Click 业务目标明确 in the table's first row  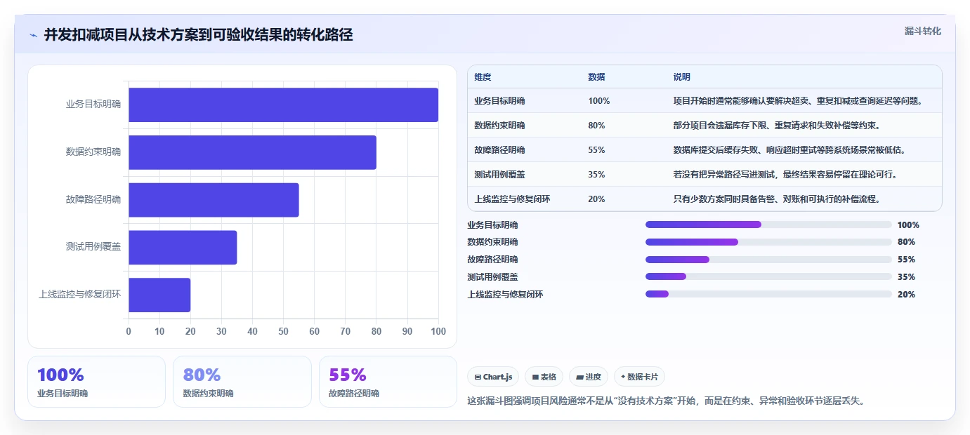pyautogui.click(x=499, y=101)
